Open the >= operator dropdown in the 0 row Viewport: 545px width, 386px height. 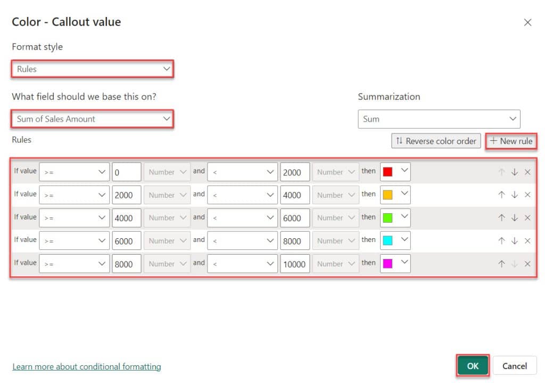coord(74,172)
